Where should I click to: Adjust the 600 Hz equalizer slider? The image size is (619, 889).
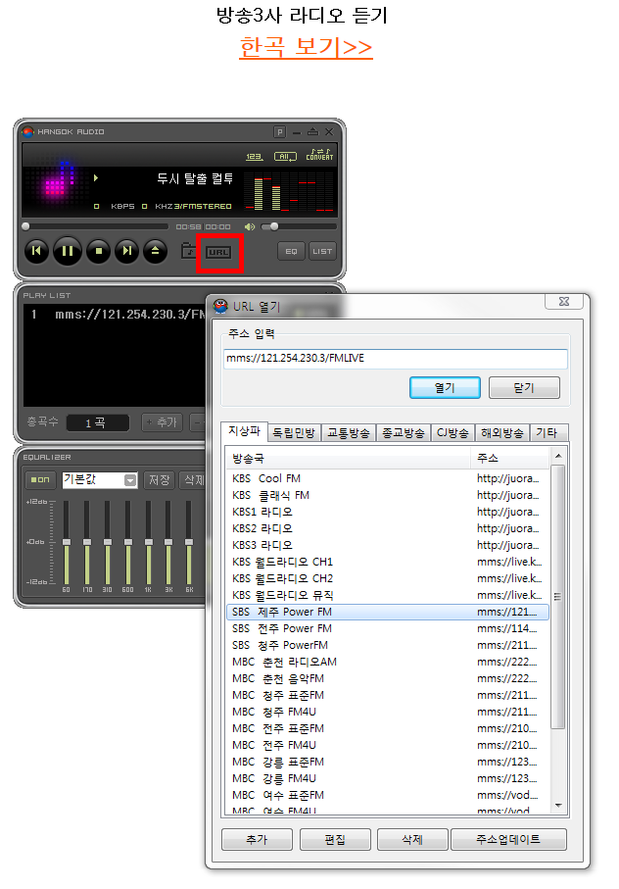pos(128,543)
